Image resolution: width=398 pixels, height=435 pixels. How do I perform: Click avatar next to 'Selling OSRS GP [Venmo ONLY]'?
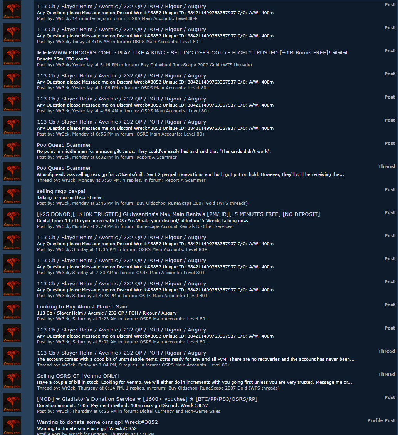pos(12,379)
